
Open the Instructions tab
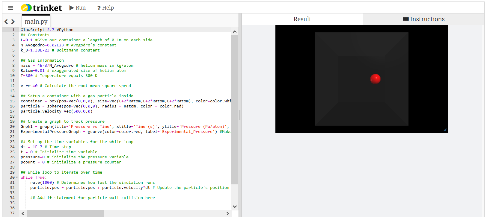click(423, 19)
